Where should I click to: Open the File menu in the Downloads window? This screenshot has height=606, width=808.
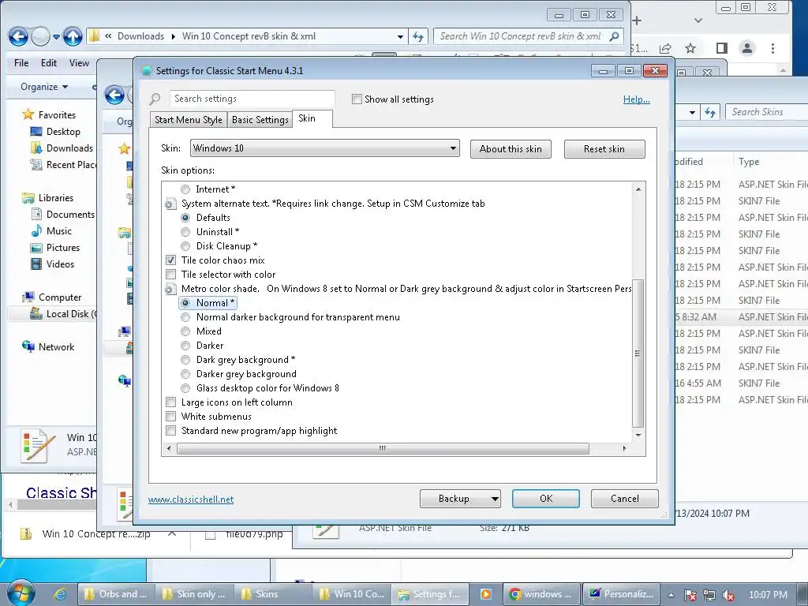pos(21,63)
